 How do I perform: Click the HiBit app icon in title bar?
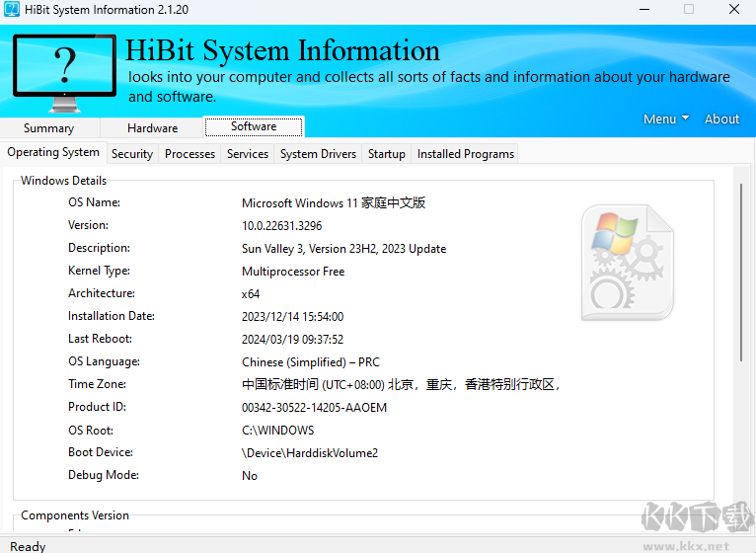pos(11,10)
